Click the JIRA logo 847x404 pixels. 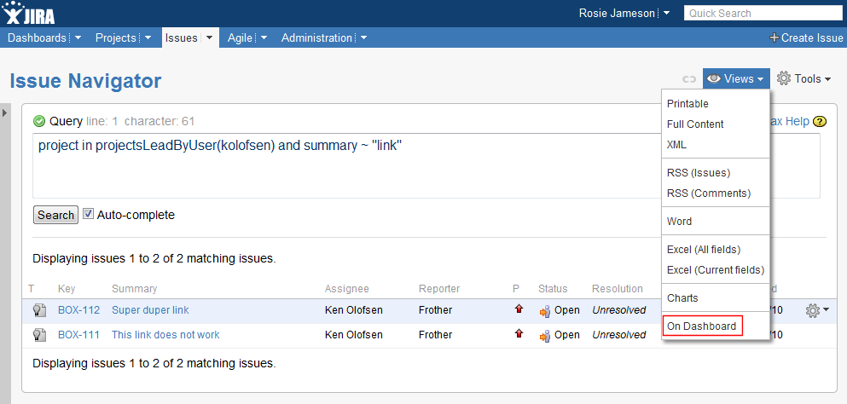coord(28,13)
